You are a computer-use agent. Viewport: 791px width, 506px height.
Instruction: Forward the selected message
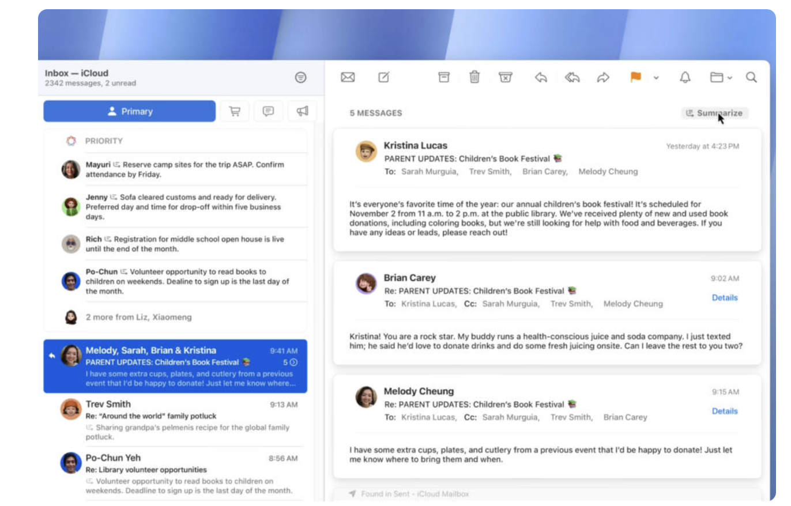pos(603,77)
